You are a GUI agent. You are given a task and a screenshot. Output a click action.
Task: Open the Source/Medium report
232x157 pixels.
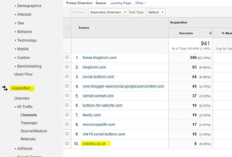34,131
